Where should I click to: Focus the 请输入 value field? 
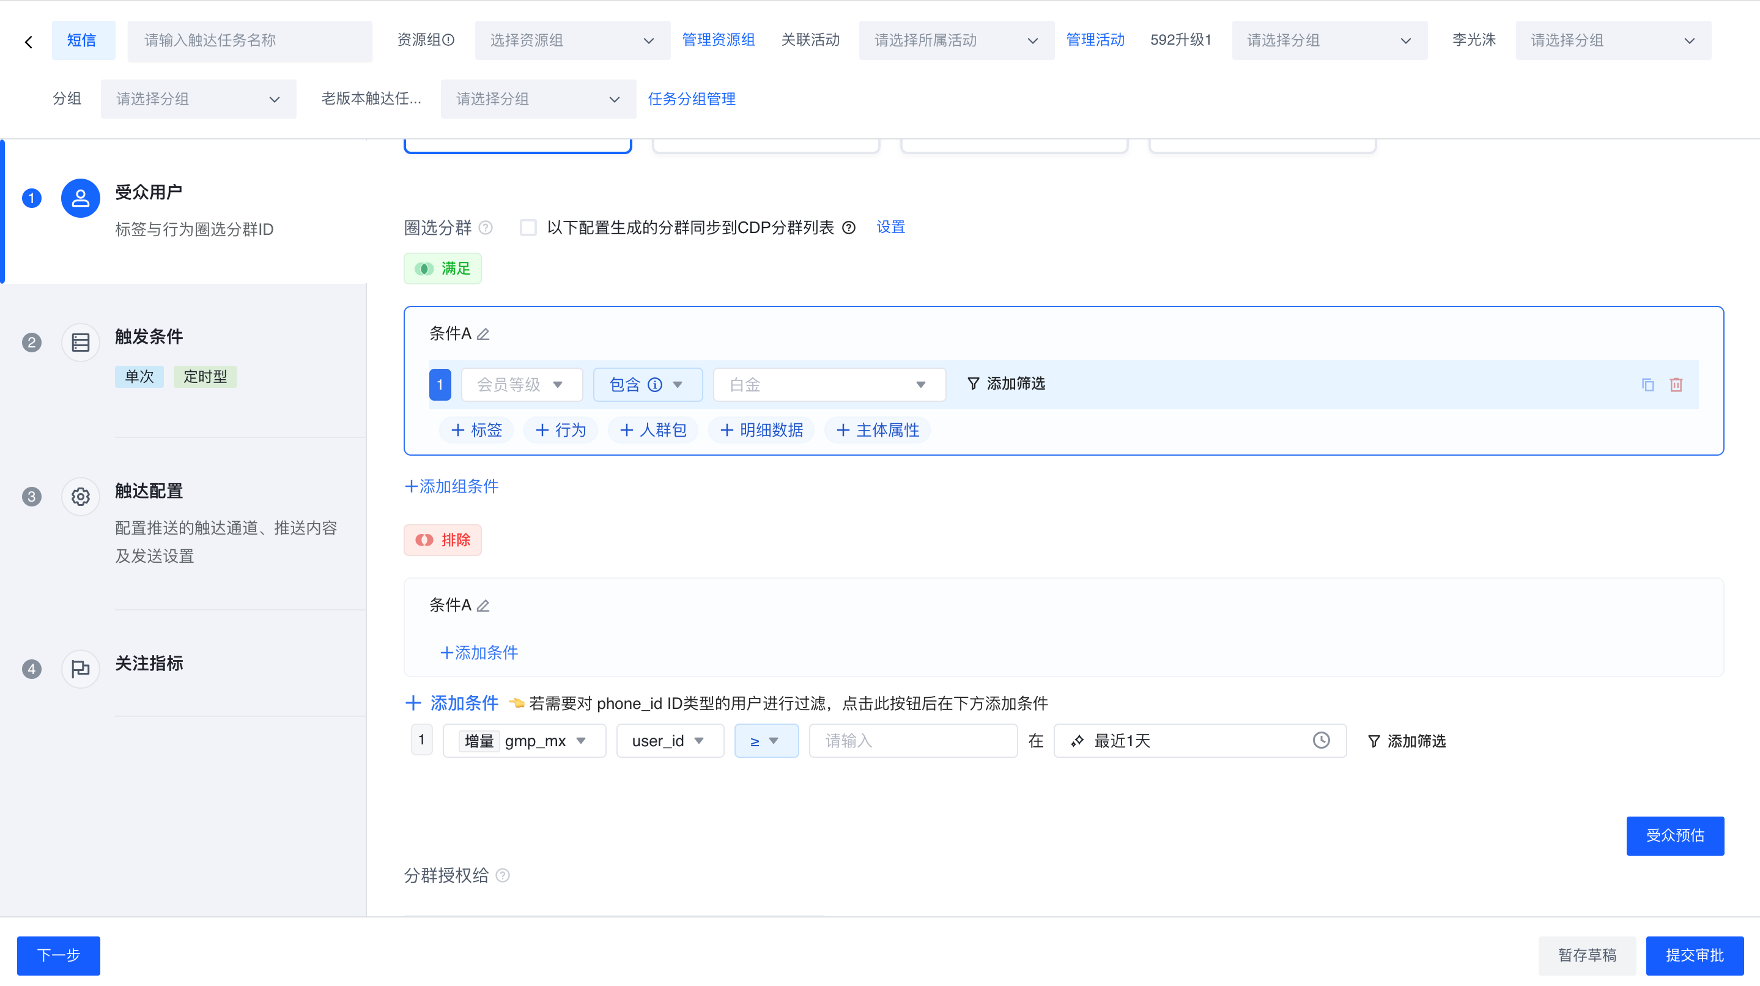click(x=914, y=741)
